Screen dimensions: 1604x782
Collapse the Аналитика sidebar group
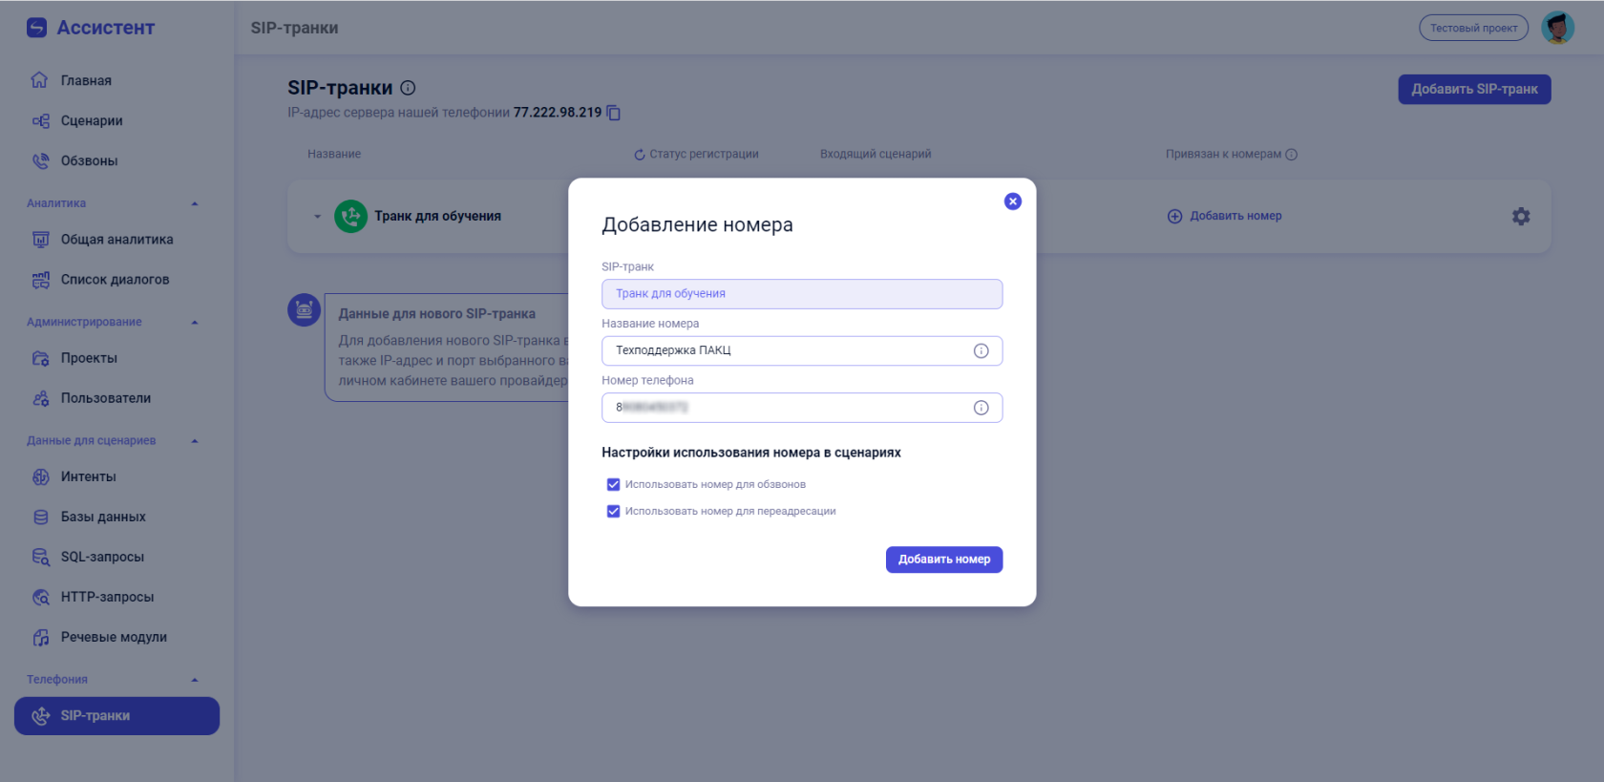click(x=195, y=203)
